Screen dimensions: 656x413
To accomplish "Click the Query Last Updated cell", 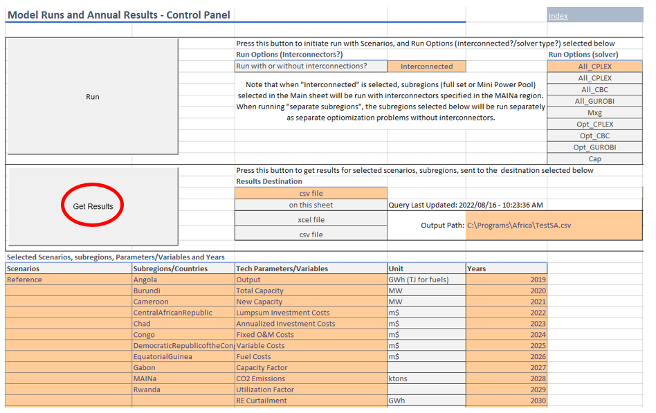I will pos(466,205).
